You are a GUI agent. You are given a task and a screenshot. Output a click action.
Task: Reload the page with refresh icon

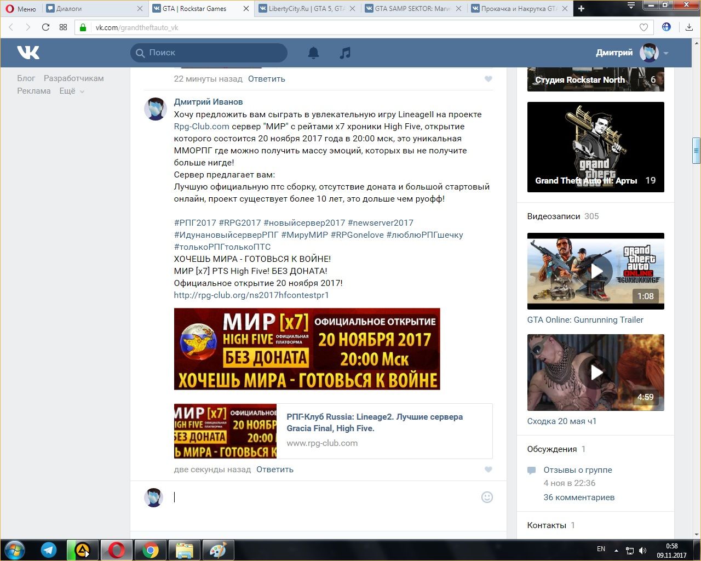[x=45, y=27]
